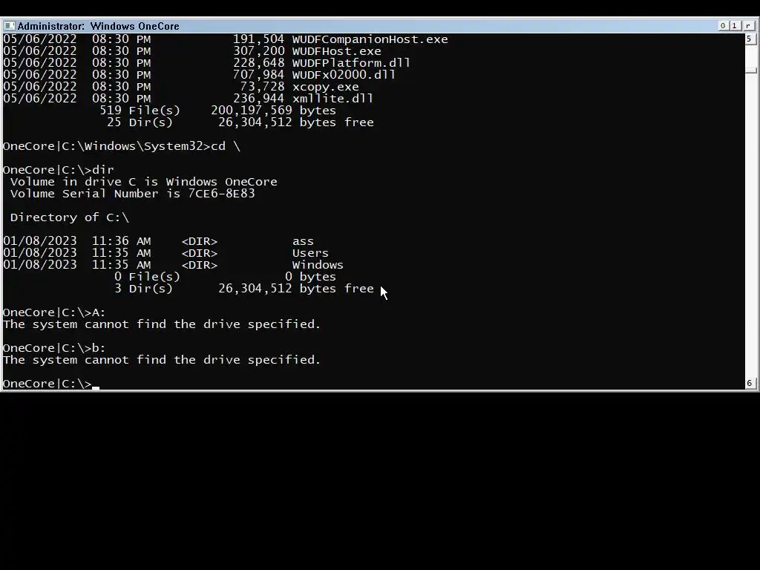Click the '0' minimize title bar button

click(723, 26)
